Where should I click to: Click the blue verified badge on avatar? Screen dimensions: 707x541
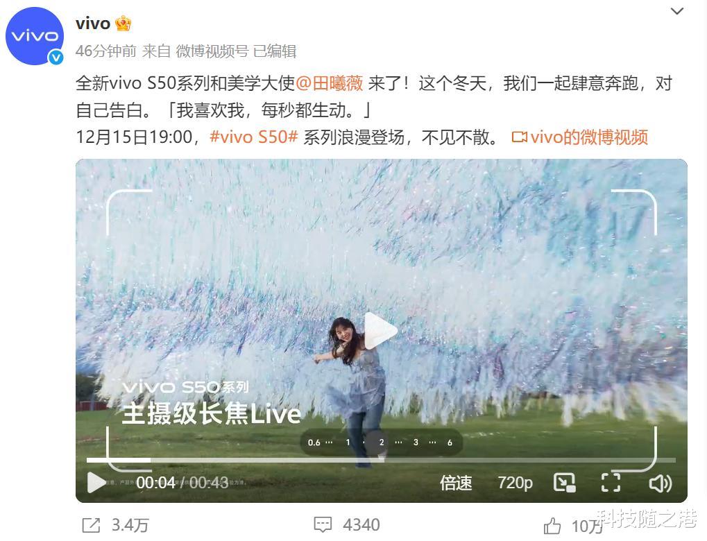(x=56, y=58)
